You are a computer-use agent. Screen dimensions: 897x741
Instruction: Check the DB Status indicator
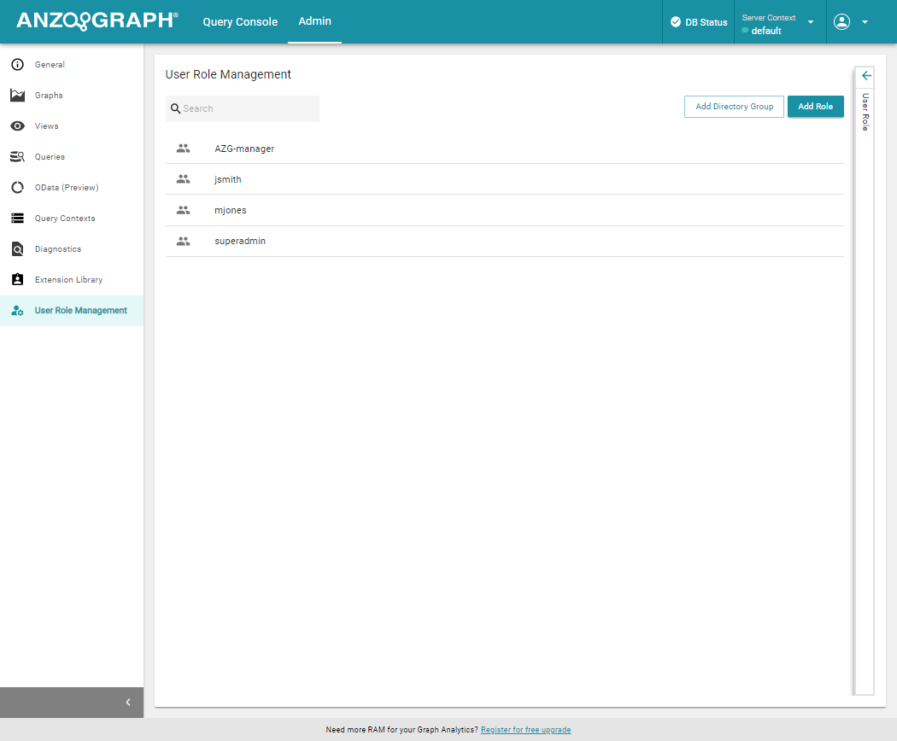699,22
